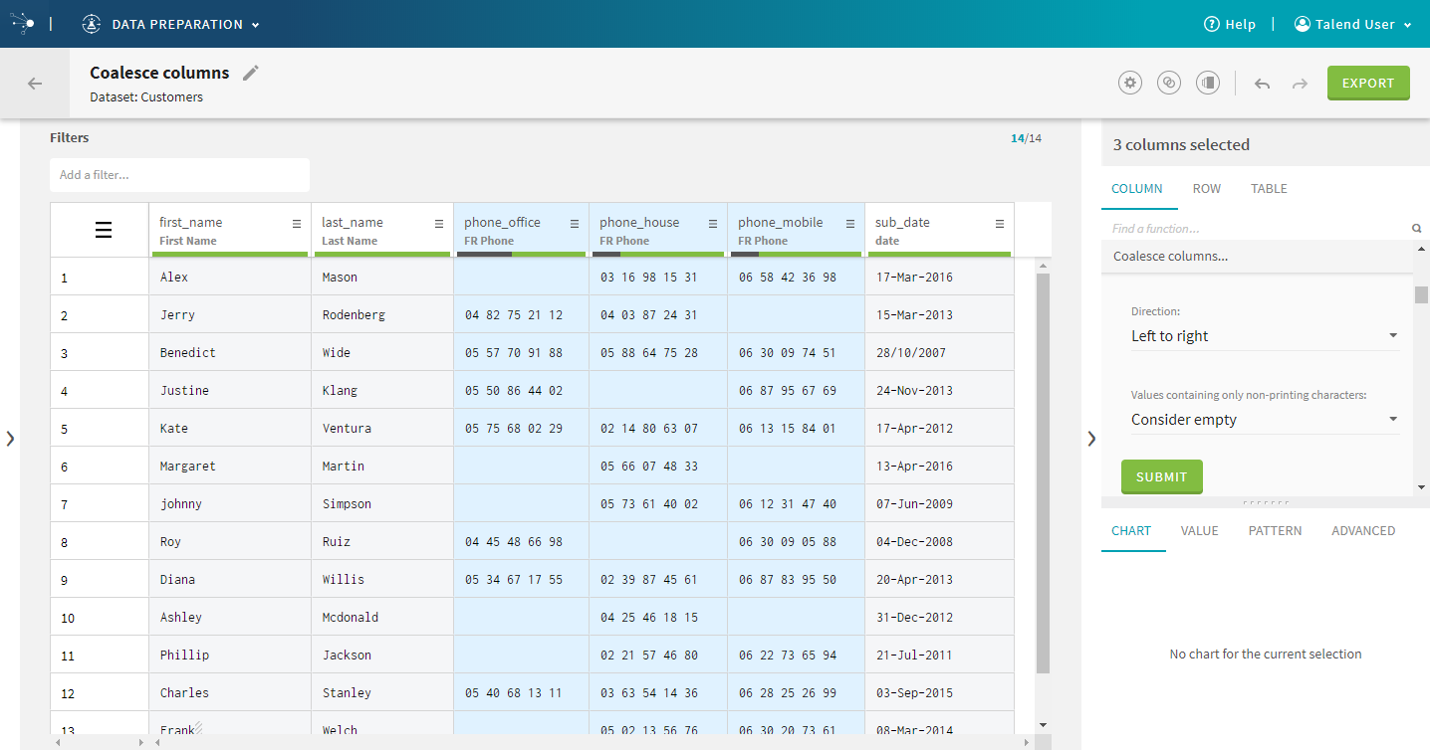The height and width of the screenshot is (750, 1430).
Task: Open the phone_office column menu
Action: (x=575, y=224)
